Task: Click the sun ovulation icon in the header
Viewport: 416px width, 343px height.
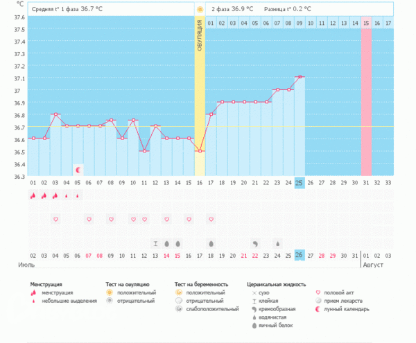Action: click(x=200, y=10)
